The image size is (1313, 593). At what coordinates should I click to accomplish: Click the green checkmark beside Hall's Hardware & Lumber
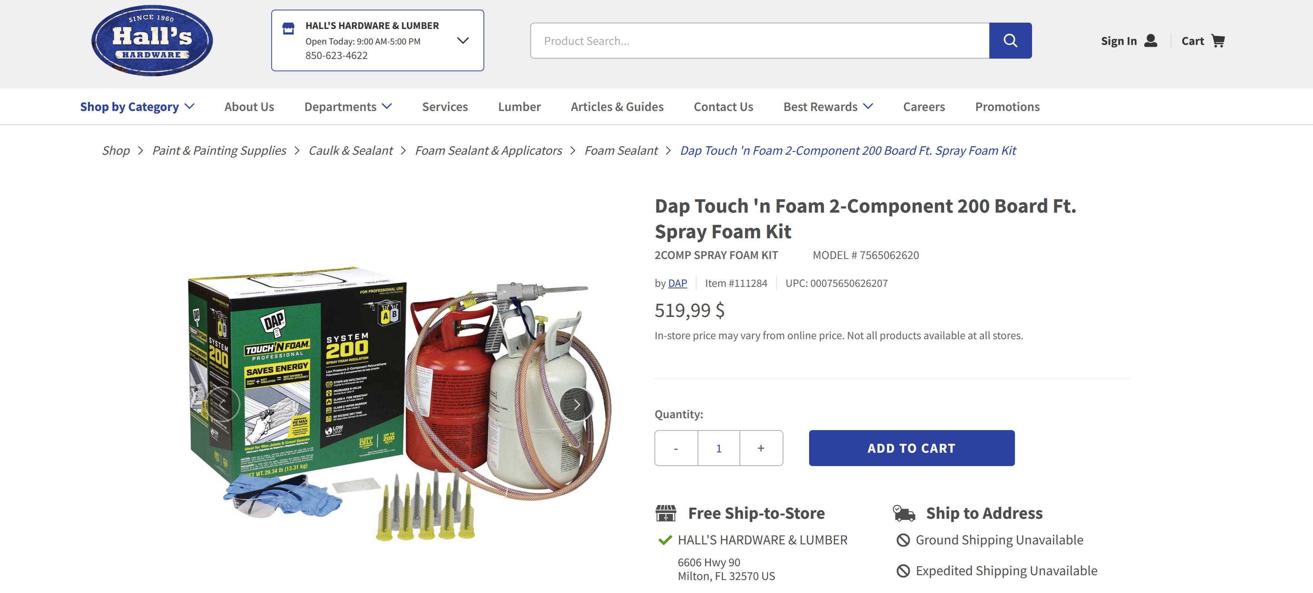point(665,540)
